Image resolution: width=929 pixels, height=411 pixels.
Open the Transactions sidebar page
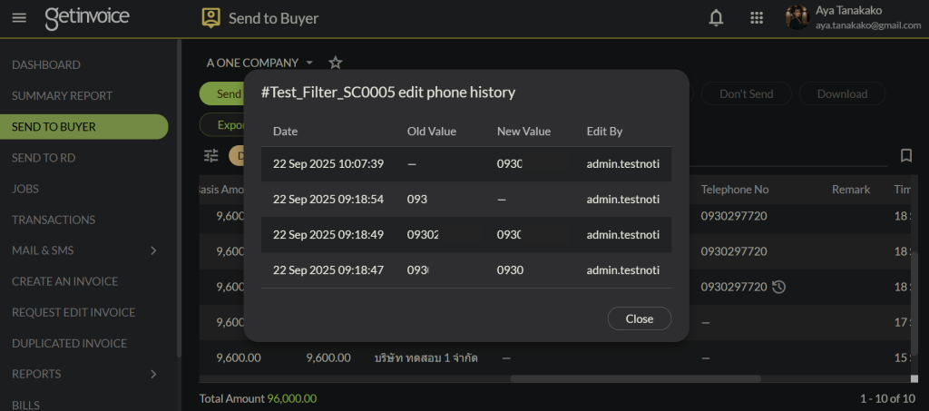[x=54, y=220]
